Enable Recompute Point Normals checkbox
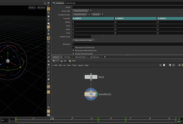The image size is (183, 124). click(x=73, y=48)
